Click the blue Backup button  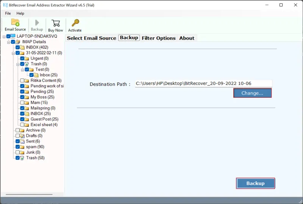[x=255, y=183]
